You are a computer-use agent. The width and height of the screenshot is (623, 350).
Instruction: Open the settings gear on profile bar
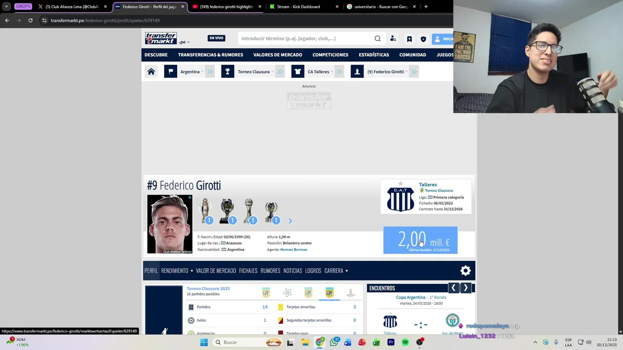pyautogui.click(x=466, y=271)
